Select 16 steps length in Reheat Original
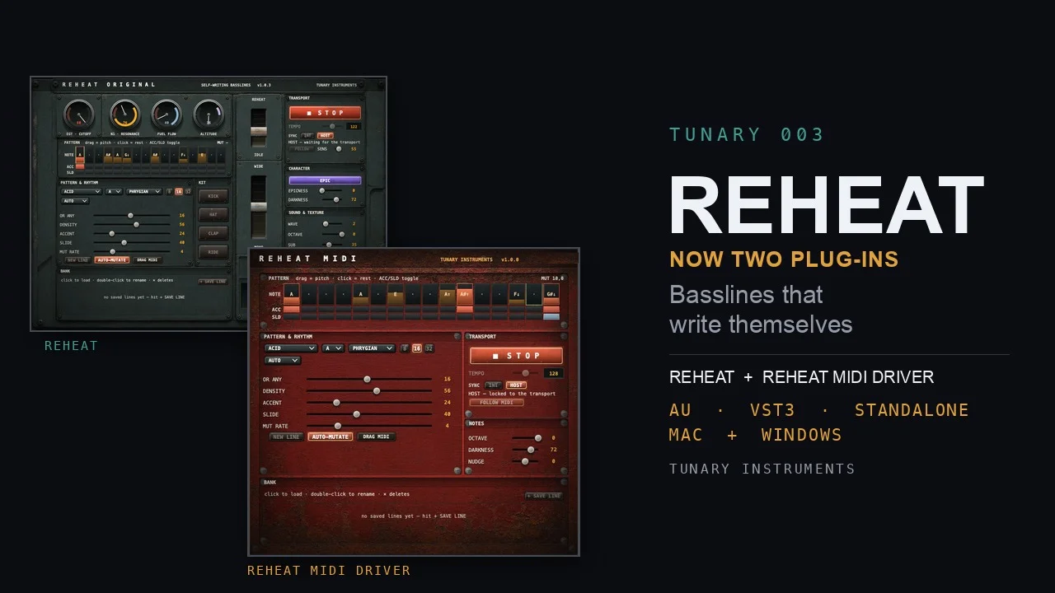The width and height of the screenshot is (1055, 593). click(x=178, y=192)
